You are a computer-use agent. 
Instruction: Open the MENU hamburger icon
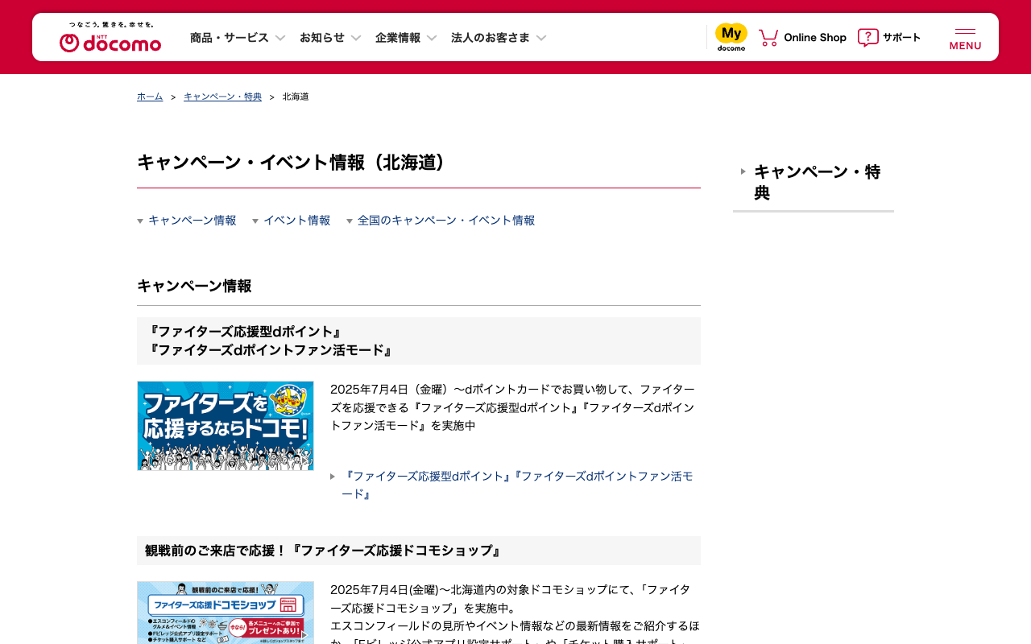coord(965,38)
